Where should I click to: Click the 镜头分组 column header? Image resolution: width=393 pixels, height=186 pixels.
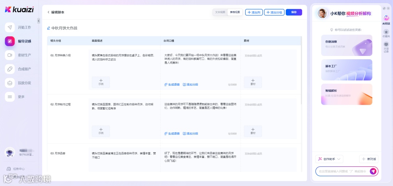pos(56,41)
